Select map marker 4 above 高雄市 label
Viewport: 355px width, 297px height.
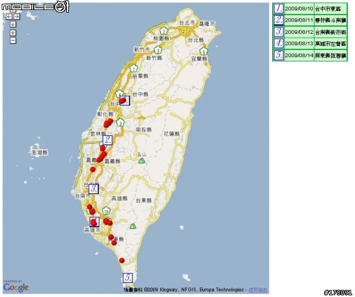[x=94, y=222]
